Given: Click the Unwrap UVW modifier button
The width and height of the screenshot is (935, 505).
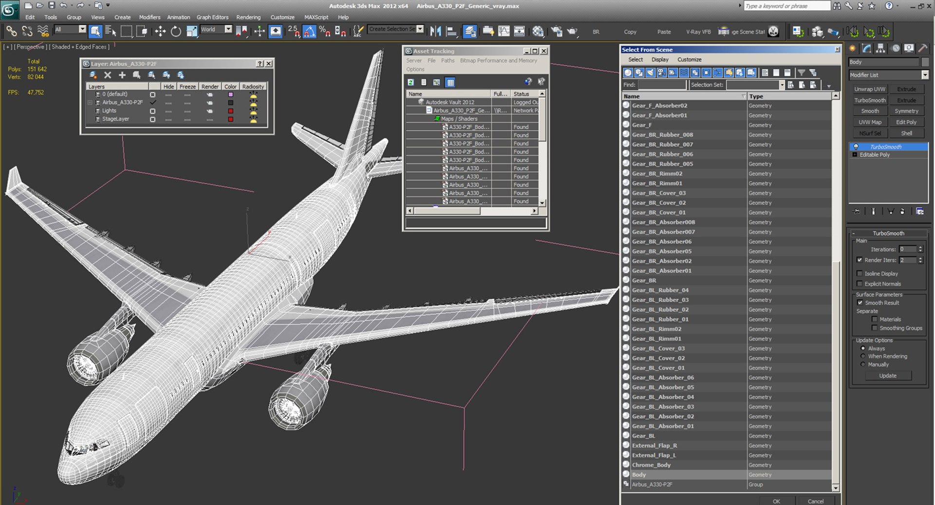Looking at the screenshot, I should [x=870, y=89].
